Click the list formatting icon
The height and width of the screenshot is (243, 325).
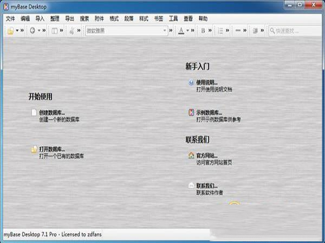(220, 30)
